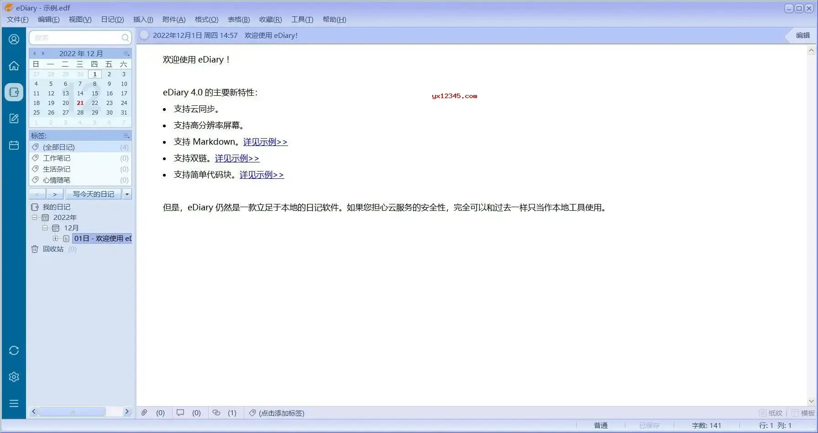This screenshot has height=433, width=818.
Task: Click the tag icon next to 点击添加标签
Action: 252,412
